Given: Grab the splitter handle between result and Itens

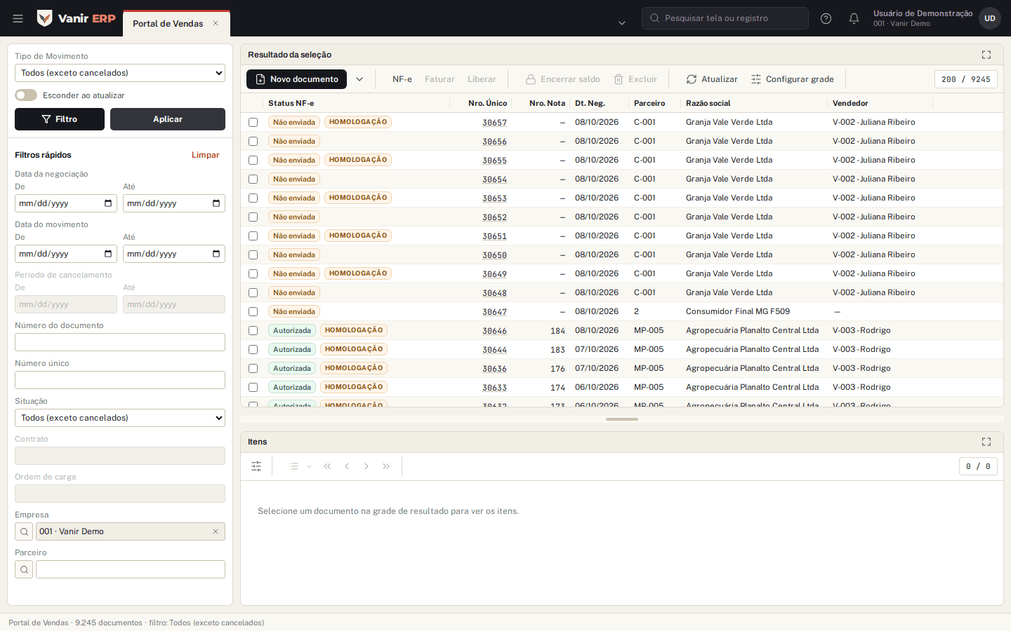Looking at the screenshot, I should coord(622,419).
